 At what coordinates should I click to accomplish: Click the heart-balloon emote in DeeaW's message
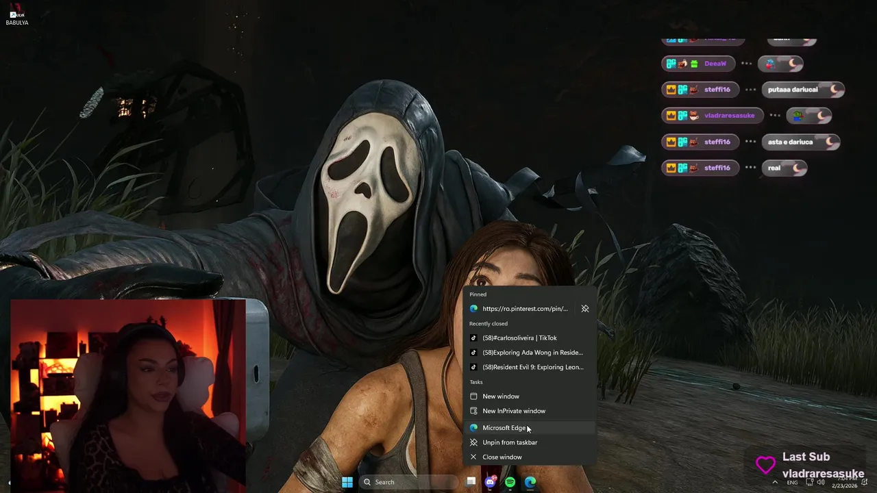pyautogui.click(x=771, y=64)
